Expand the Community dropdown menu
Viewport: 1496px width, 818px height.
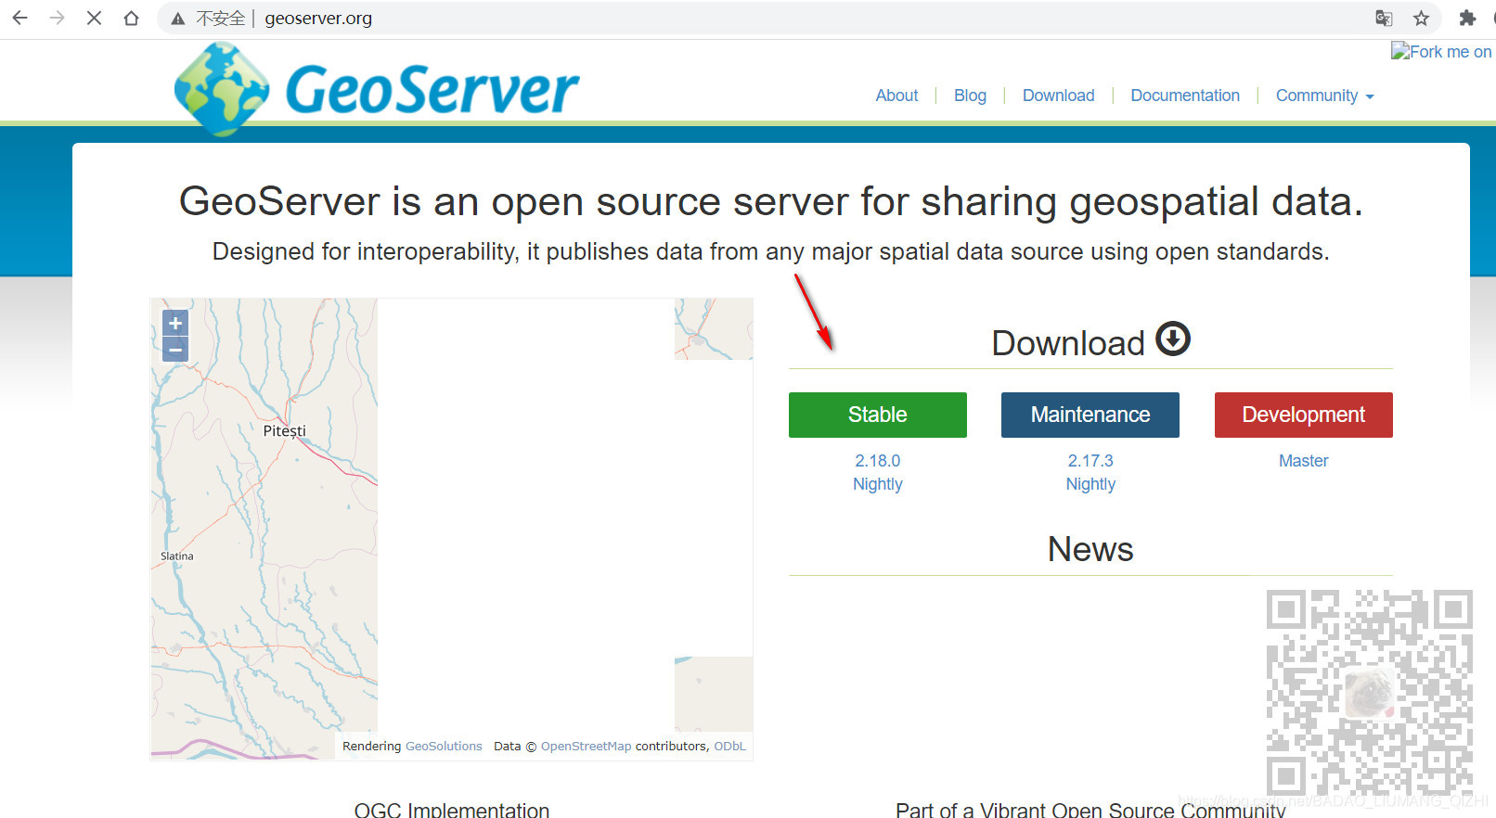pyautogui.click(x=1324, y=96)
